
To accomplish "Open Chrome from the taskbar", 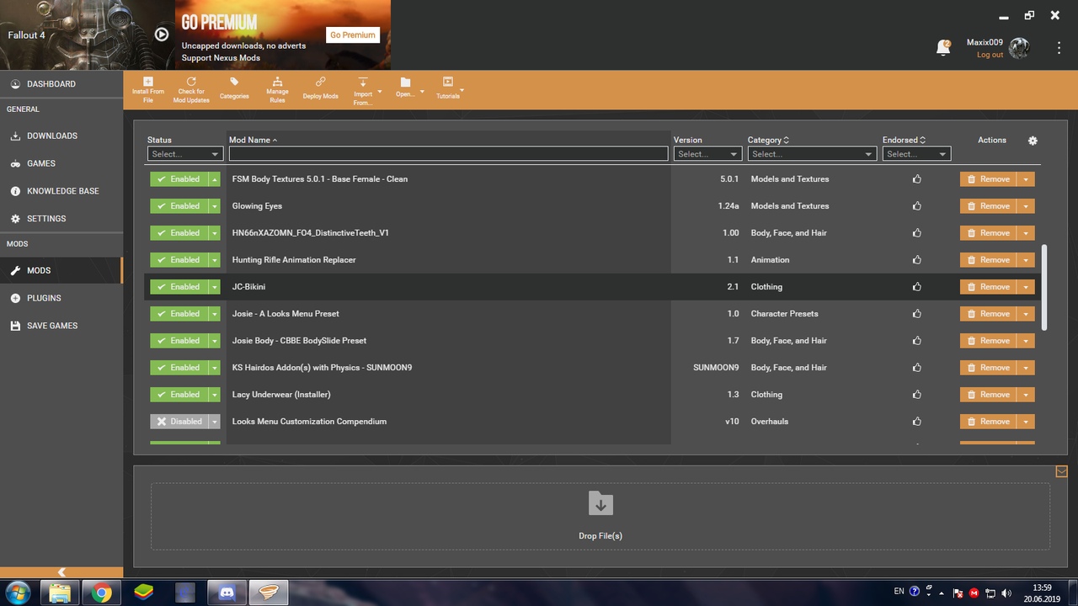I will [x=102, y=593].
